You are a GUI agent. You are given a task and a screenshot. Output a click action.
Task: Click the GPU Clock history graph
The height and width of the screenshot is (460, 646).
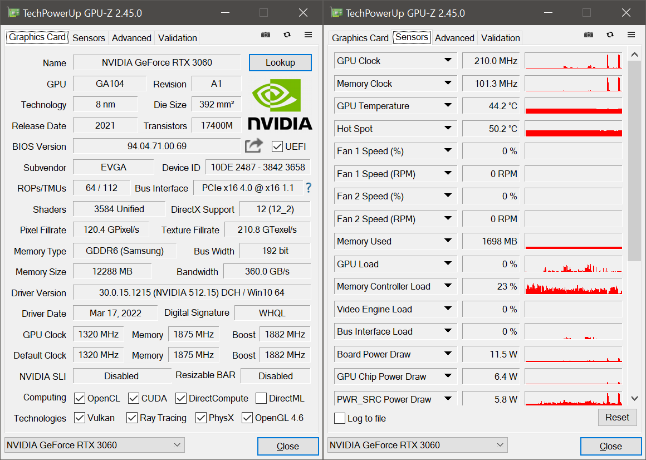(x=574, y=61)
